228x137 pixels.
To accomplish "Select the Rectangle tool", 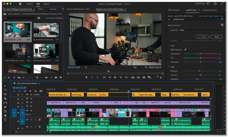I will (x=5, y=111).
